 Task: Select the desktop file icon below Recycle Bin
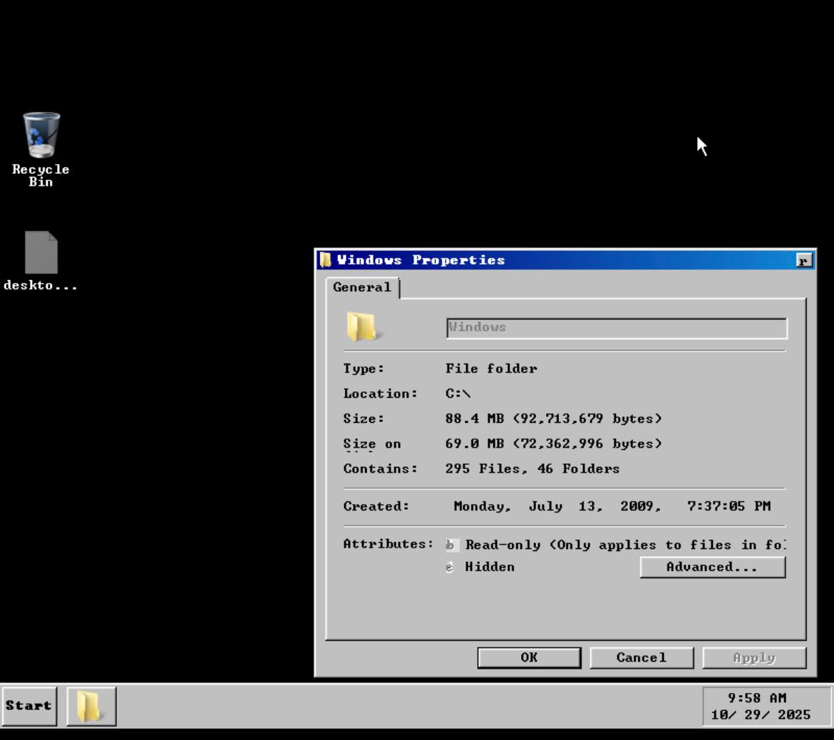(41, 253)
